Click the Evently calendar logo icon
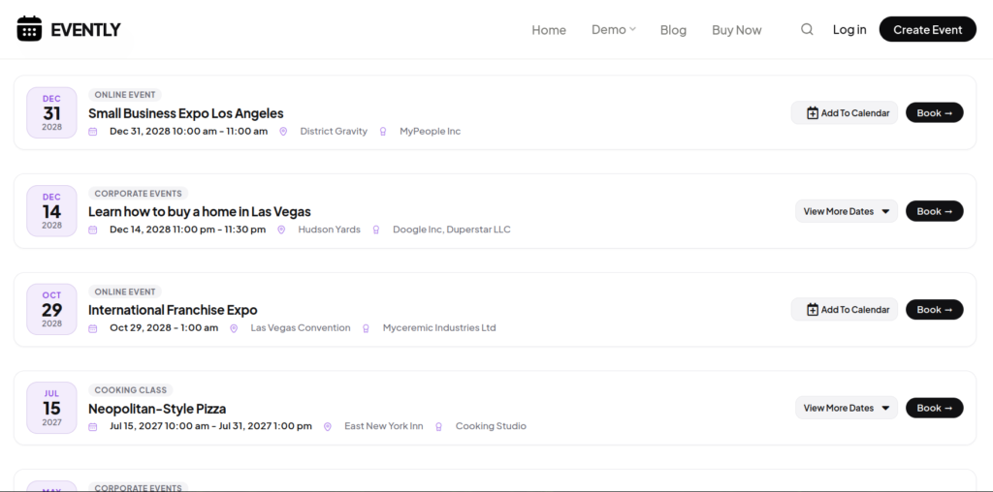Screen dimensions: 993x492 [29, 29]
